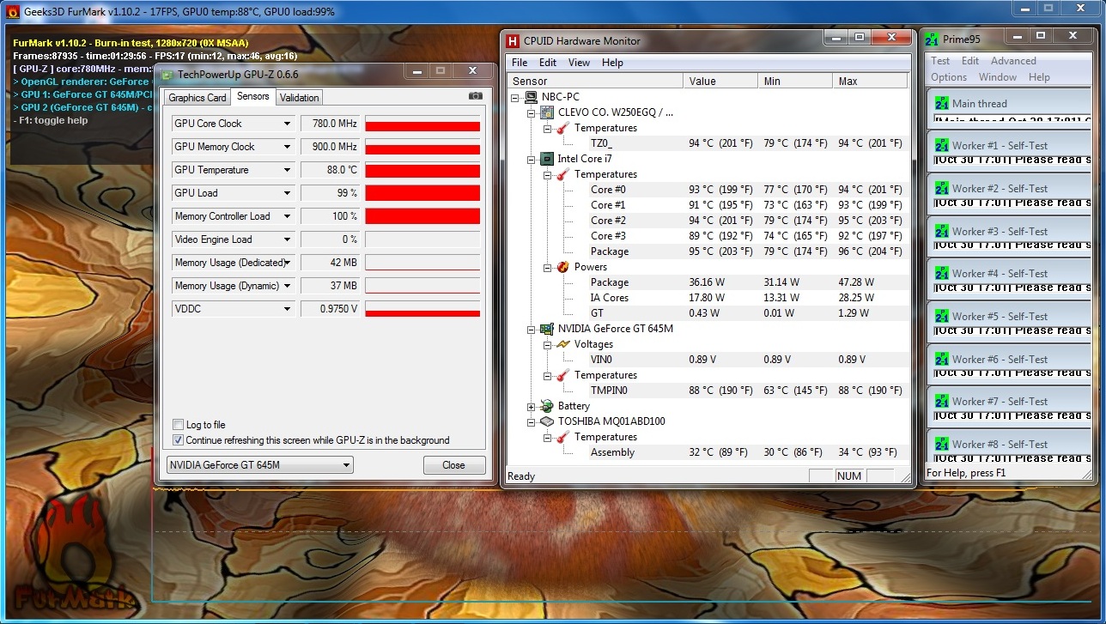The height and width of the screenshot is (624, 1106).
Task: Open the GPU Temperature sensor dropdown
Action: coord(287,170)
